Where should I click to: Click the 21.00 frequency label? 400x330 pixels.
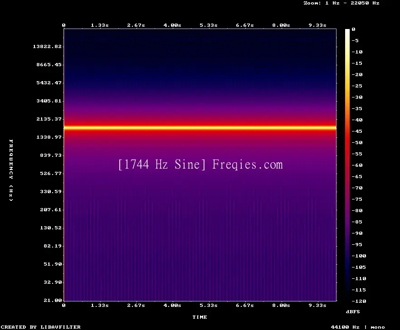click(53, 300)
